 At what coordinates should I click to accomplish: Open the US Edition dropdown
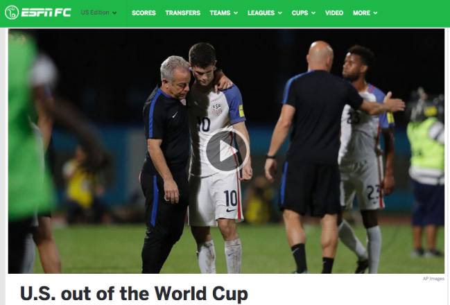tap(98, 12)
